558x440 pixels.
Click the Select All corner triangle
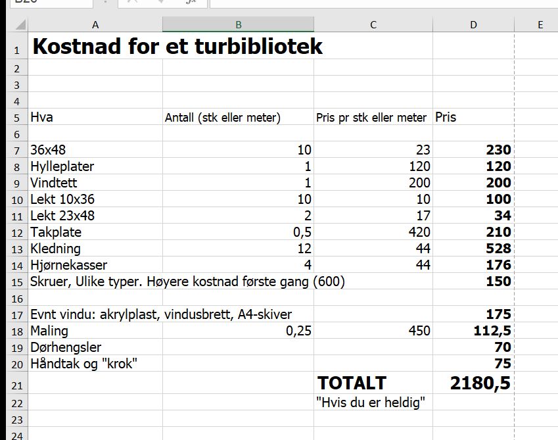20,25
